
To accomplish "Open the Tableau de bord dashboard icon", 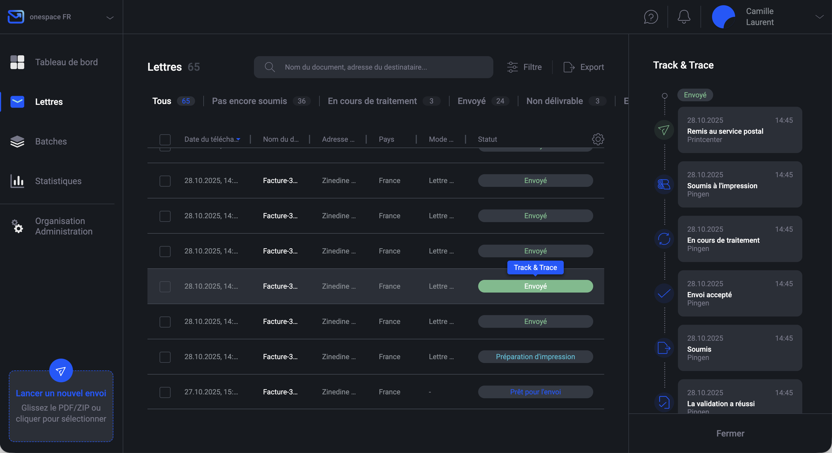I will [x=17, y=62].
